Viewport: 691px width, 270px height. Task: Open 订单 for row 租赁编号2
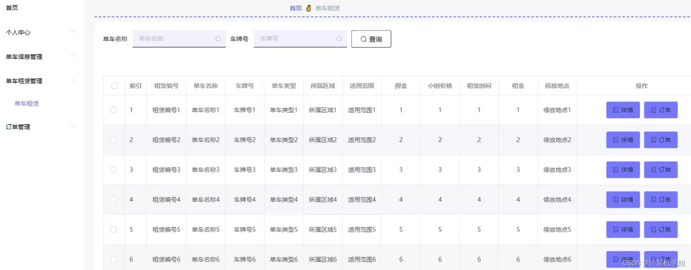[x=661, y=140]
